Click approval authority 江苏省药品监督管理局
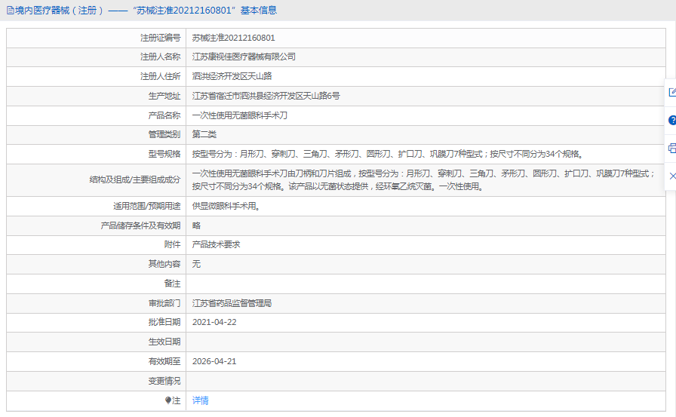The height and width of the screenshot is (417, 676). (232, 303)
